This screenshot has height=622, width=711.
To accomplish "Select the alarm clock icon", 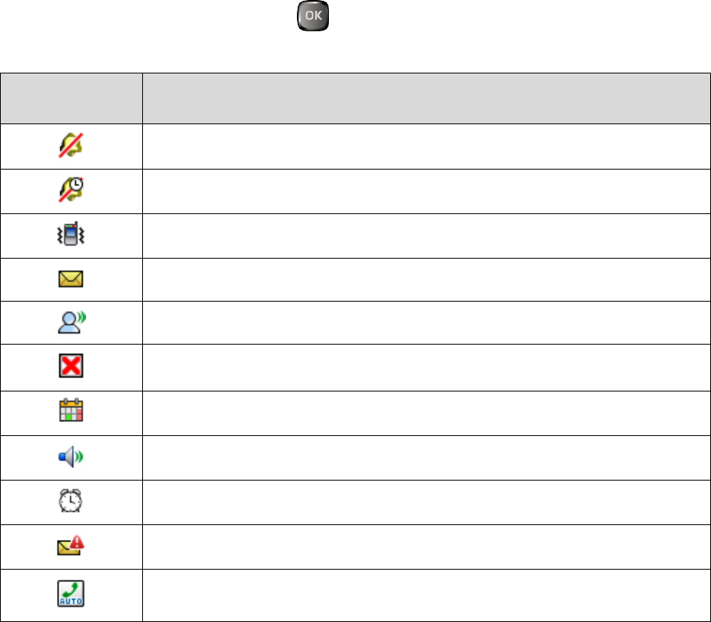I will (71, 502).
